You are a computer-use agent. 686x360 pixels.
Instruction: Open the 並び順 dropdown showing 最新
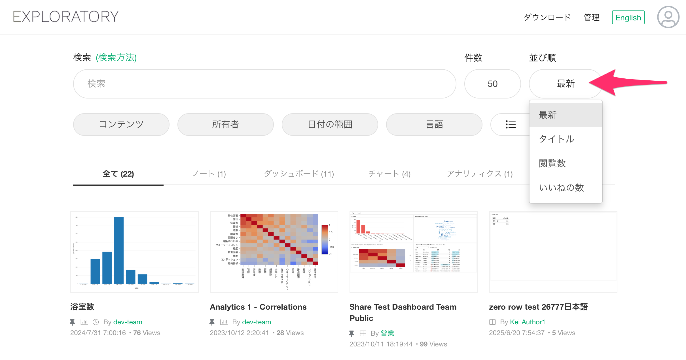tap(565, 84)
